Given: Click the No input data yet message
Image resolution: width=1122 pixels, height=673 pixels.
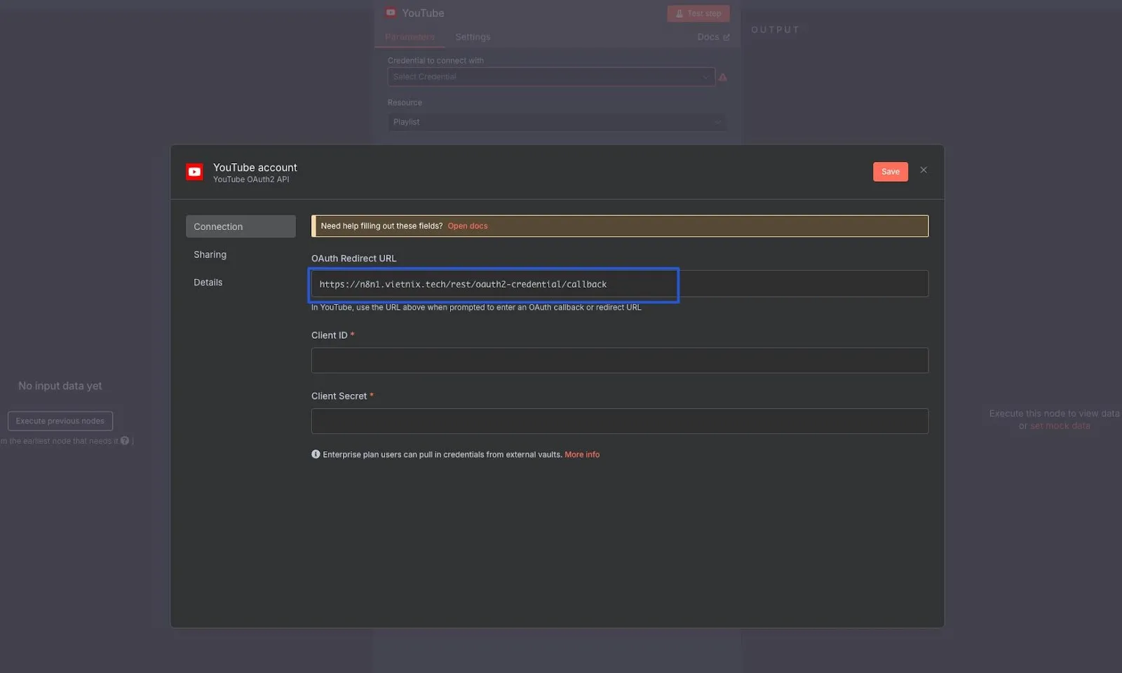Looking at the screenshot, I should pos(60,386).
